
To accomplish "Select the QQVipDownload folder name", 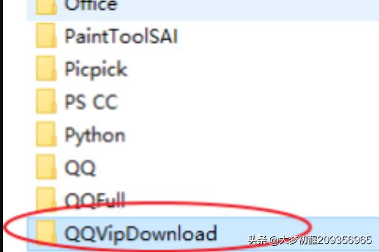I will pos(141,234).
